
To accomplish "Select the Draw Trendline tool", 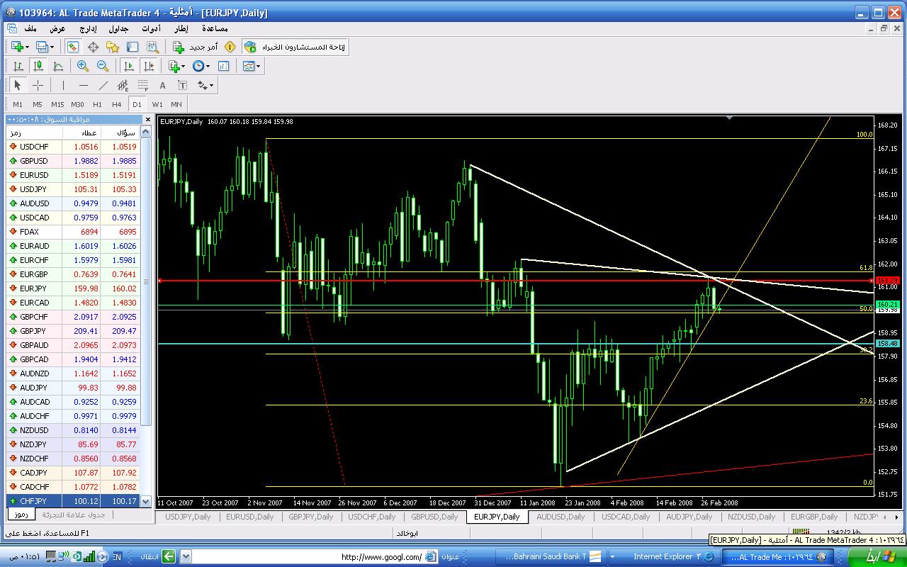I will [103, 85].
